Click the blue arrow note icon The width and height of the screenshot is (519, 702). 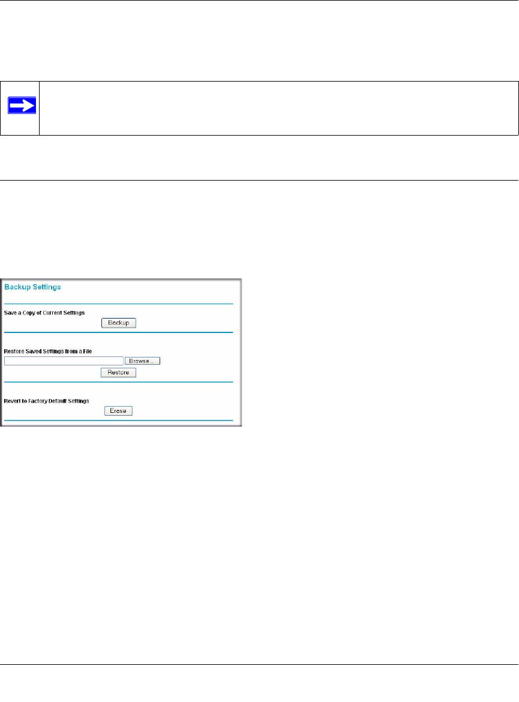tap(22, 105)
